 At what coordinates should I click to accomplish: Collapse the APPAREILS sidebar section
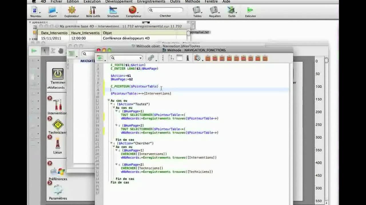(x=30, y=22)
